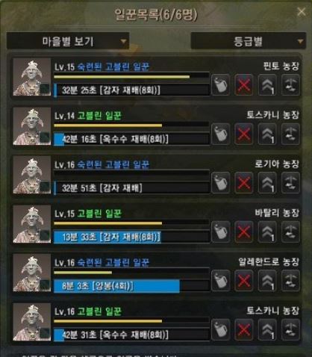This screenshot has height=357, width=312.
Task: Select the bottom Lv.16 고블린 일꾼 portrait
Action: coord(32,322)
